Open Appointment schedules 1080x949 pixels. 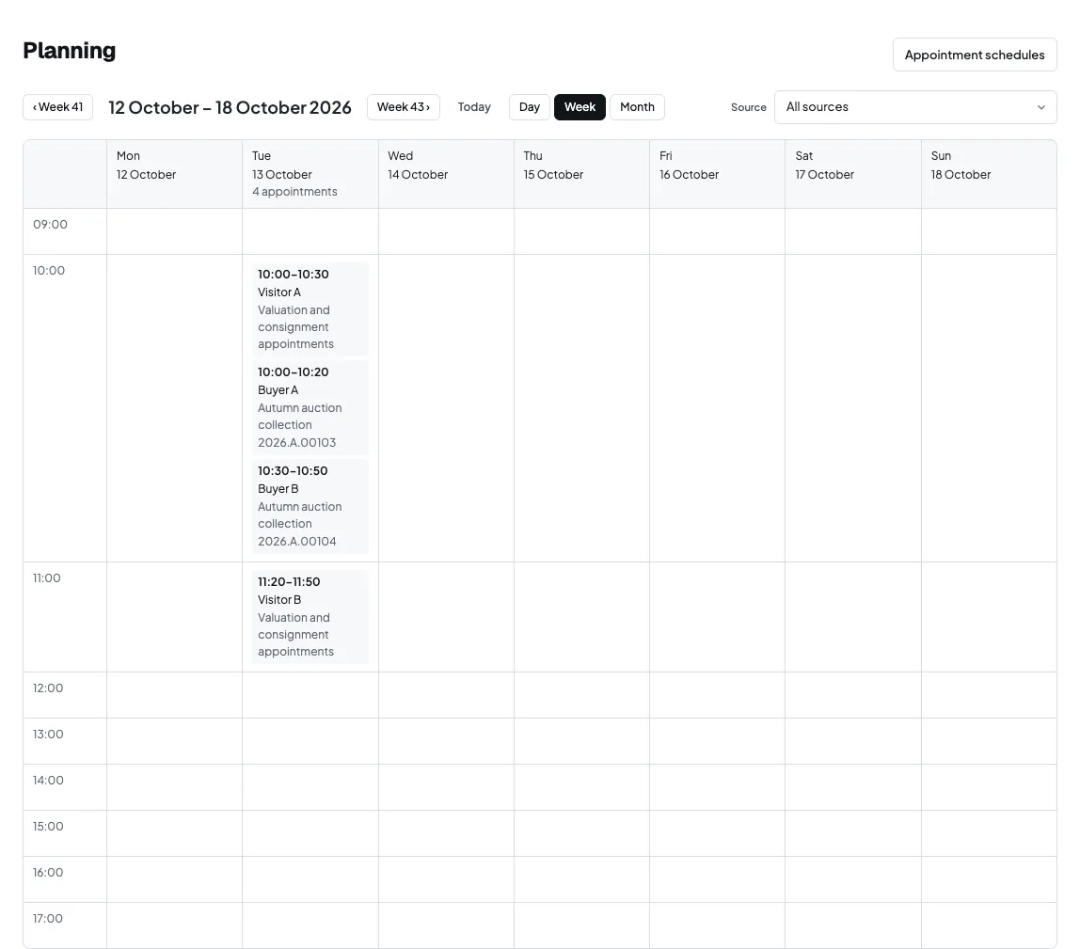(x=974, y=55)
